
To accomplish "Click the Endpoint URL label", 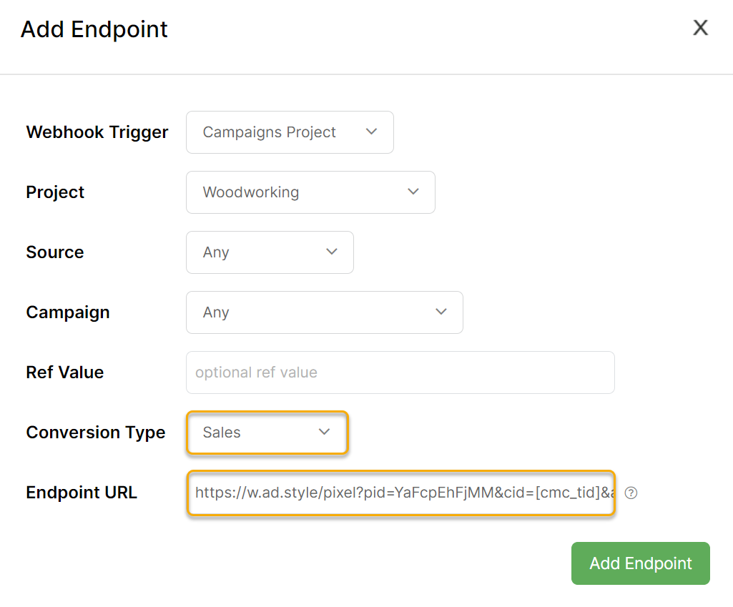I will (82, 493).
